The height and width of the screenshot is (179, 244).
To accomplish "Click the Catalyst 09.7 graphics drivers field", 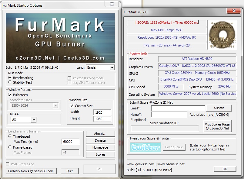I will 197,66.
